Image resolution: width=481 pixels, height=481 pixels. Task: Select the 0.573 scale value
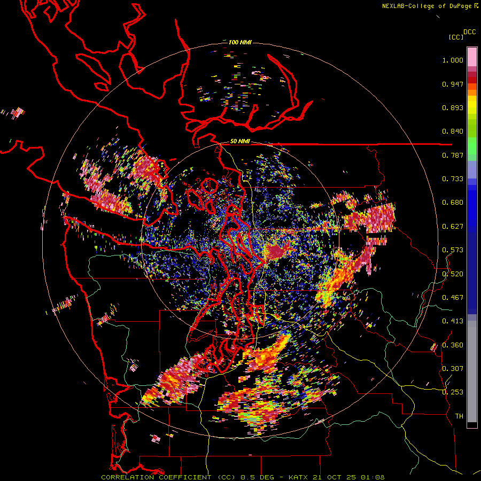453,250
